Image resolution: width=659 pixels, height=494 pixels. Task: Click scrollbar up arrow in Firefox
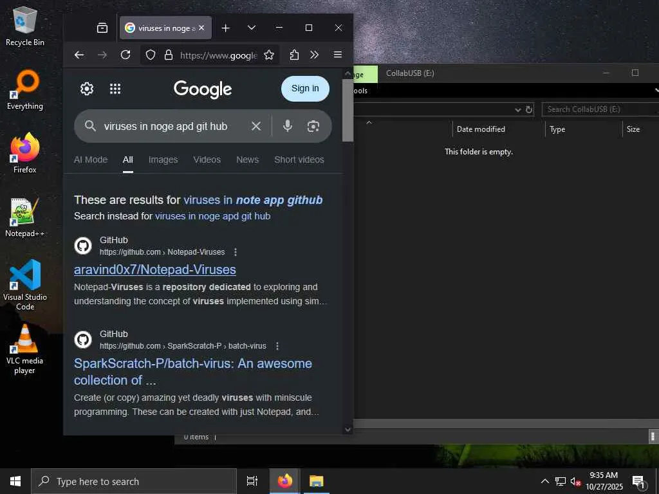tap(348, 73)
